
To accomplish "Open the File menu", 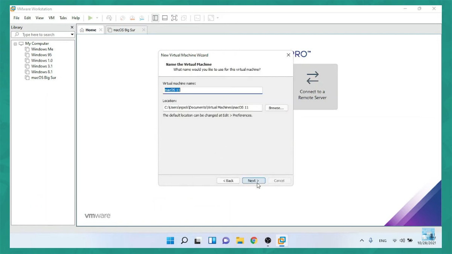I will (x=17, y=18).
